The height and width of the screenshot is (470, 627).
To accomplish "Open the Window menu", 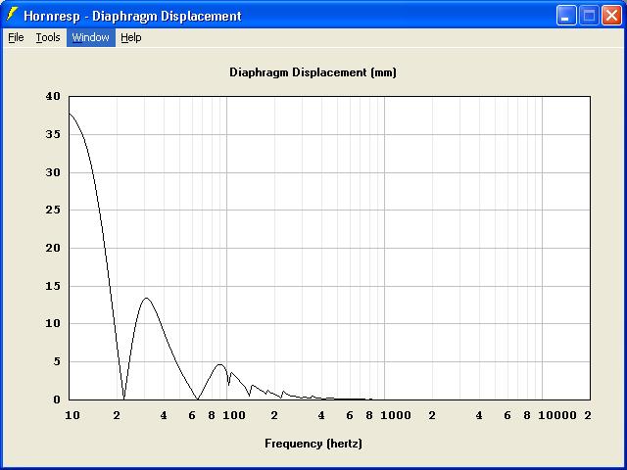I will (x=91, y=37).
